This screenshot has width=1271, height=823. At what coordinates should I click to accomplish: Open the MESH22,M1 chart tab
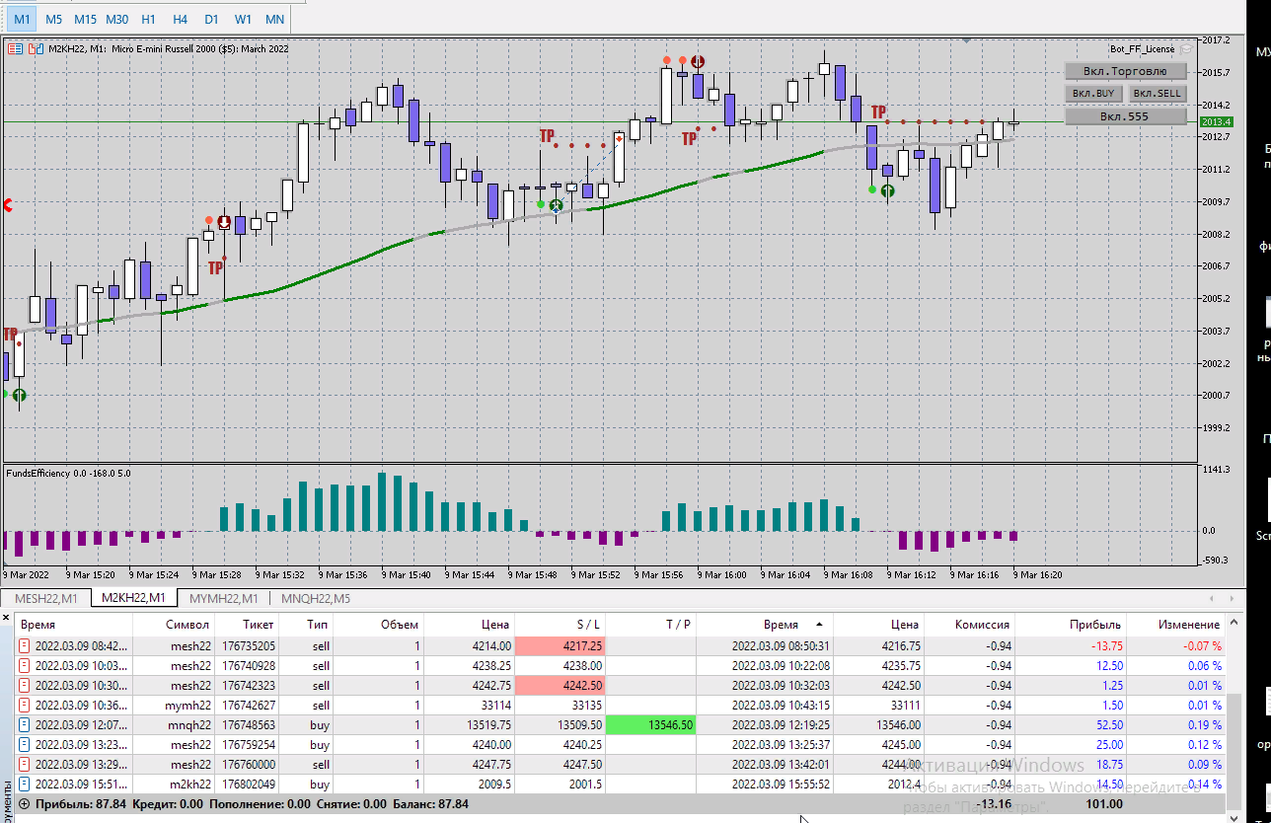point(46,598)
